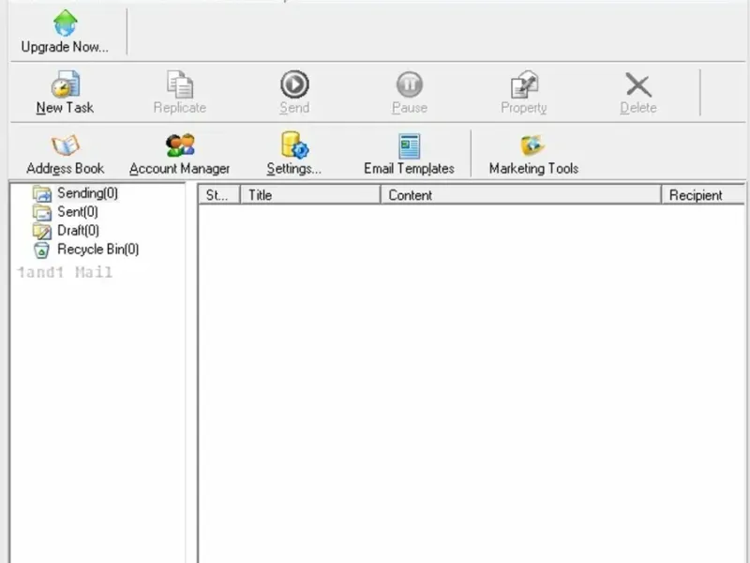The width and height of the screenshot is (750, 563).
Task: Open the Settings database icon
Action: click(294, 145)
